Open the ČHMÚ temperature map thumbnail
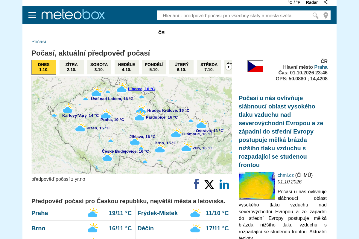 [x=257, y=186]
